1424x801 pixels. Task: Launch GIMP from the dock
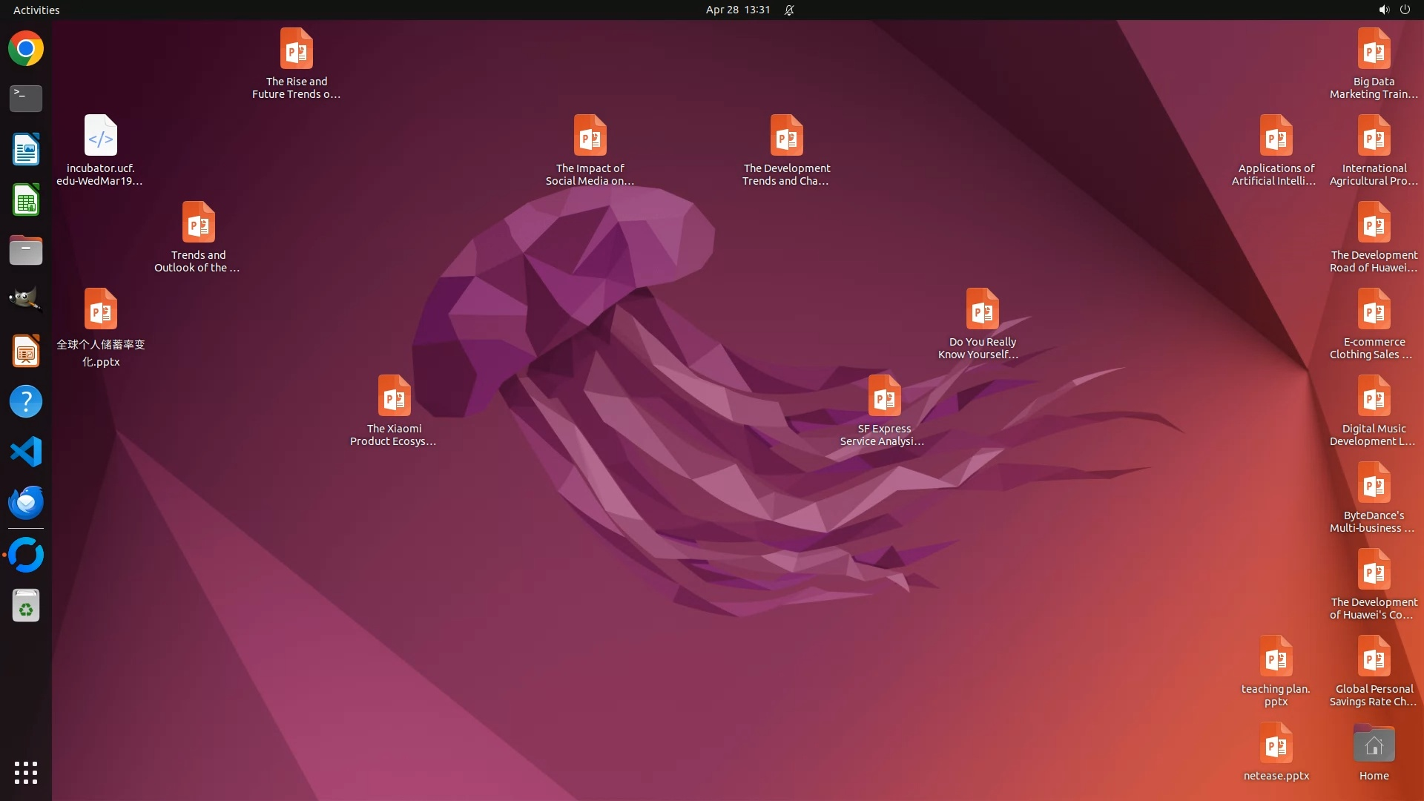[26, 300]
